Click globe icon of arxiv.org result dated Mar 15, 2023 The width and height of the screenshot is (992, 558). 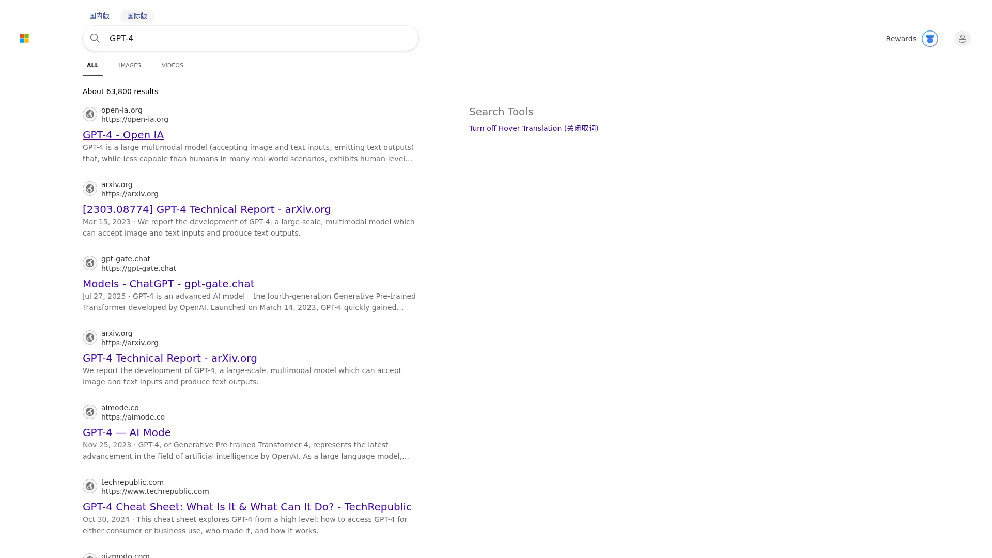pos(90,189)
